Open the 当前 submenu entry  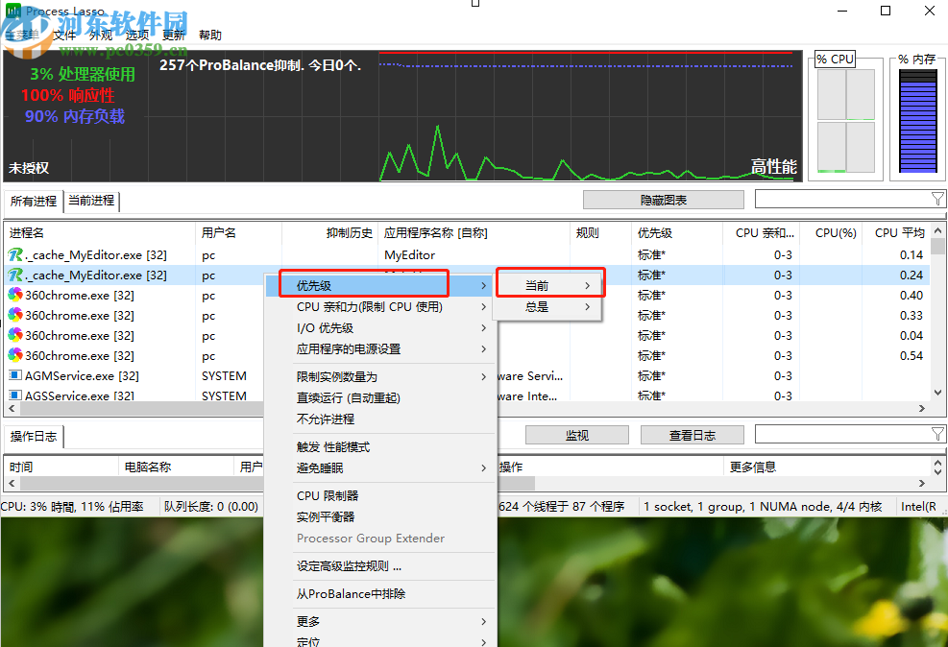(x=547, y=285)
